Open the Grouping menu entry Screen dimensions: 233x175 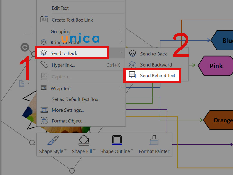(61, 32)
